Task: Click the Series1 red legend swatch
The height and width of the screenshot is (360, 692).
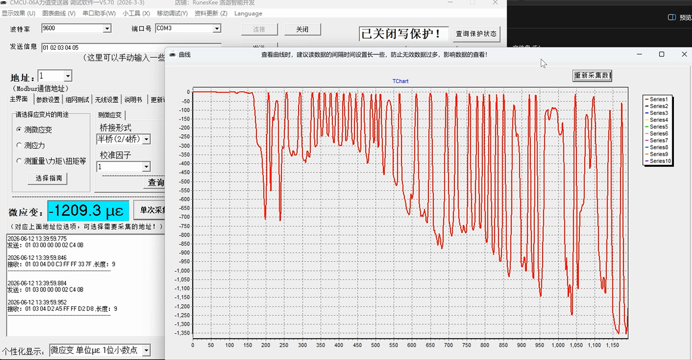Action: [646, 100]
